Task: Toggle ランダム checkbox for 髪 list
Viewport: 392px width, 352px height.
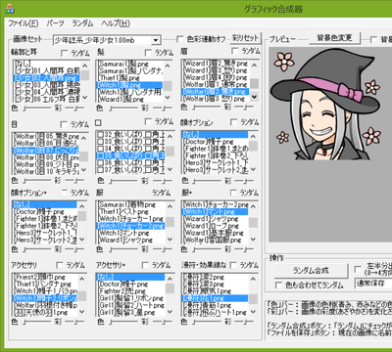Action: pos(148,53)
